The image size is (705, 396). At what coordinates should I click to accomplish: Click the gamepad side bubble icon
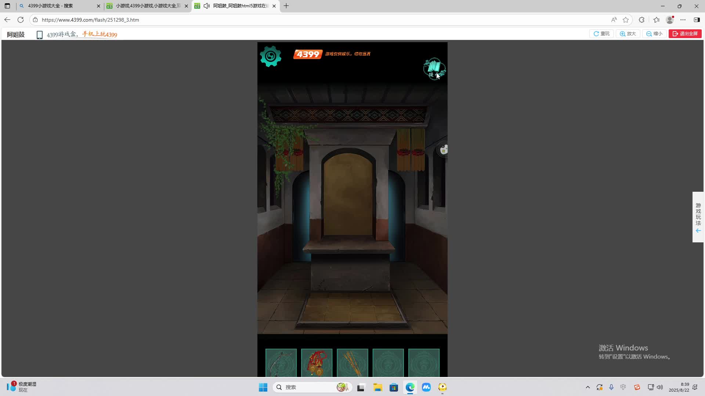point(444,150)
